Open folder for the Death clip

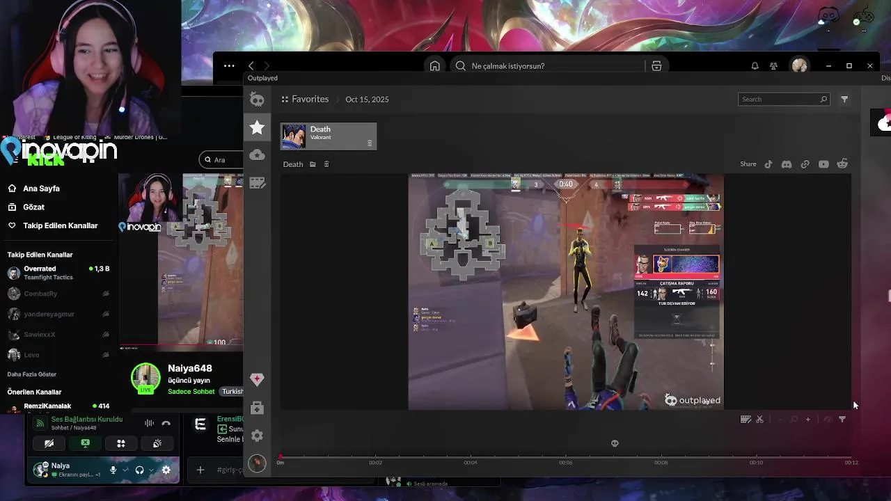click(313, 164)
